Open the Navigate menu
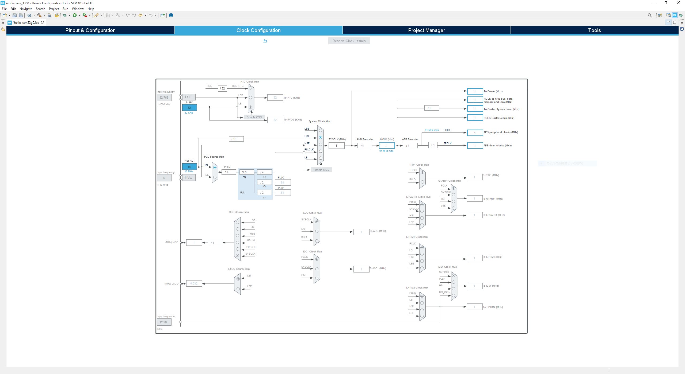Image resolution: width=685 pixels, height=374 pixels. click(26, 9)
